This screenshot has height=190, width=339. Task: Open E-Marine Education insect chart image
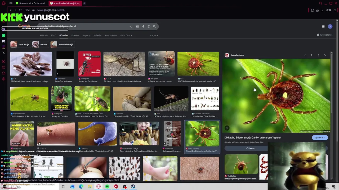point(205,98)
